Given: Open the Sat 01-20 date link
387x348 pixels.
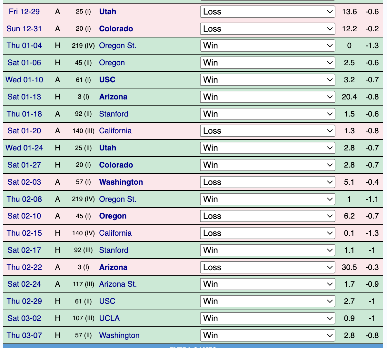Looking at the screenshot, I should pyautogui.click(x=24, y=131).
